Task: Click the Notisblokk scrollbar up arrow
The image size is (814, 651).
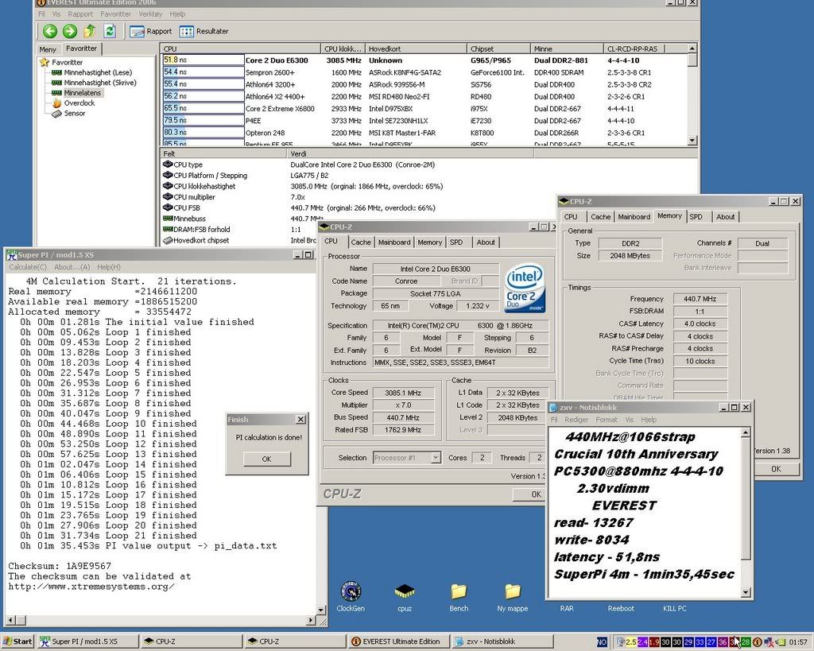Action: (x=746, y=432)
